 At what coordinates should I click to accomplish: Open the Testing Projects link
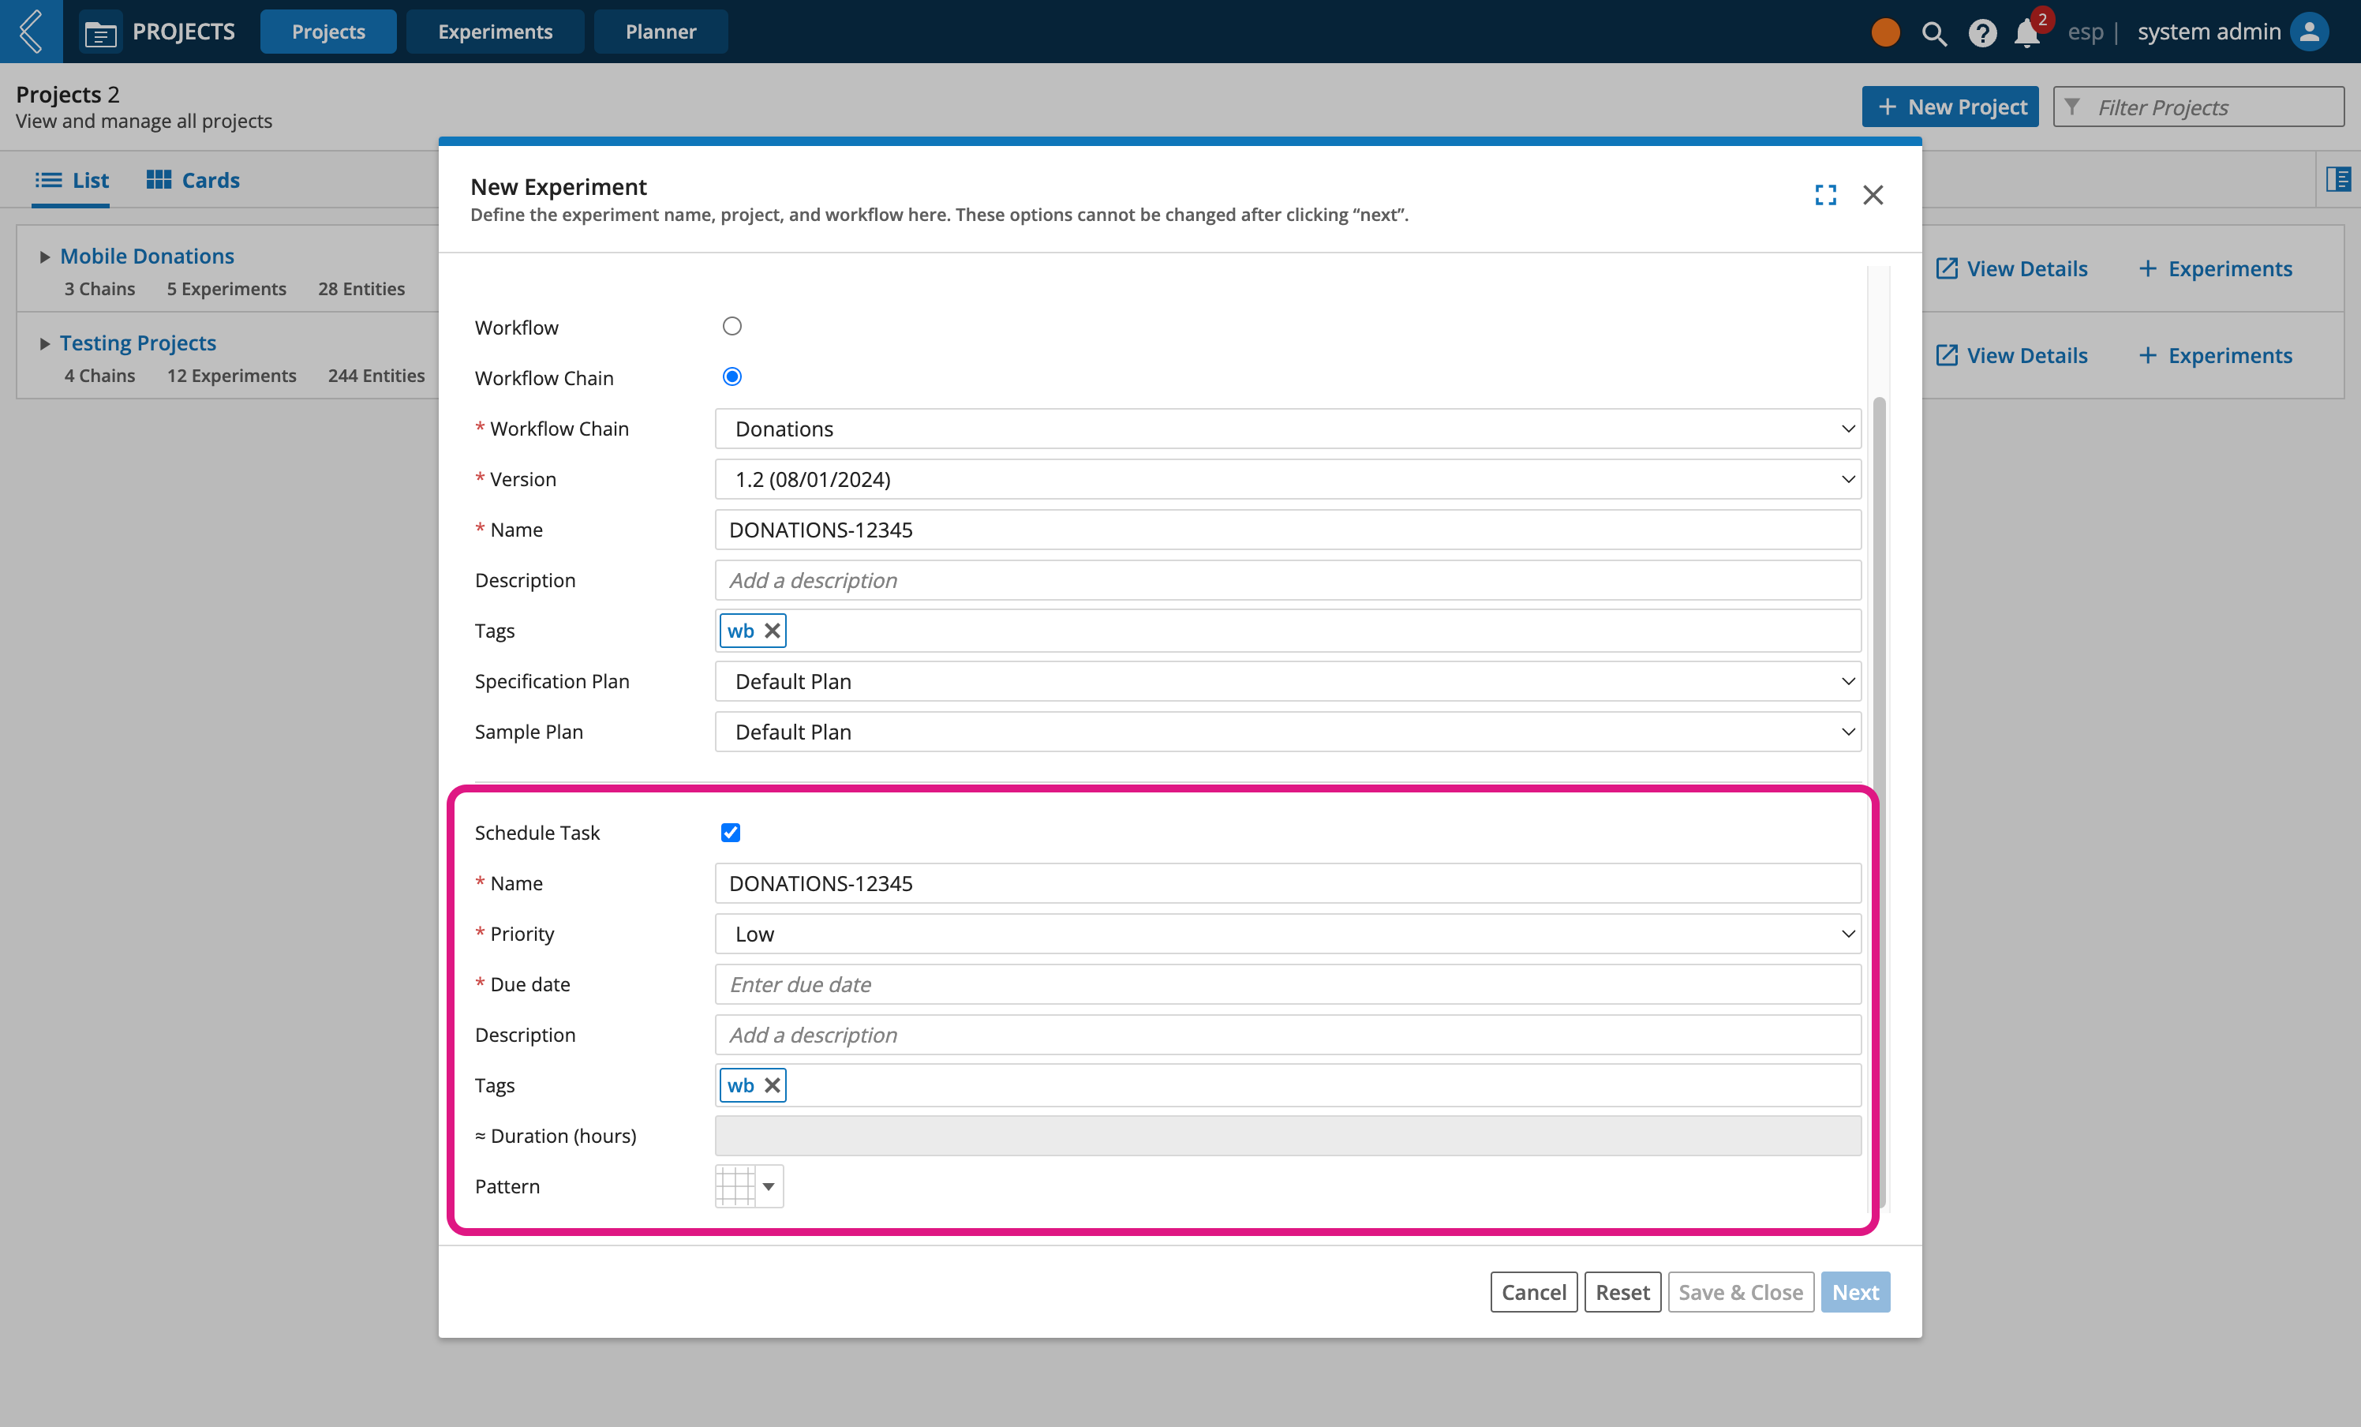138,343
